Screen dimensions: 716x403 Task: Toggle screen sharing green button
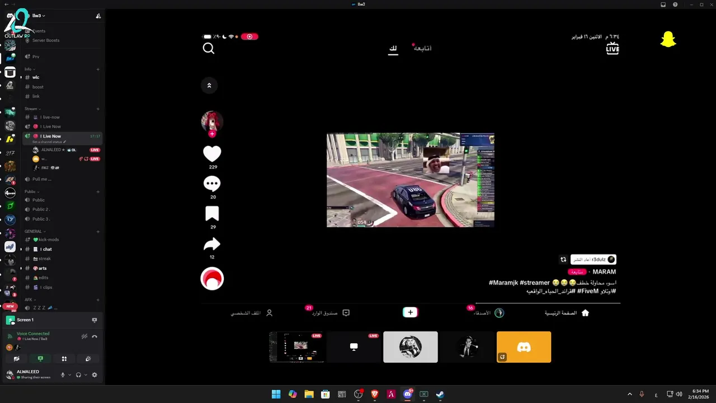(40, 359)
